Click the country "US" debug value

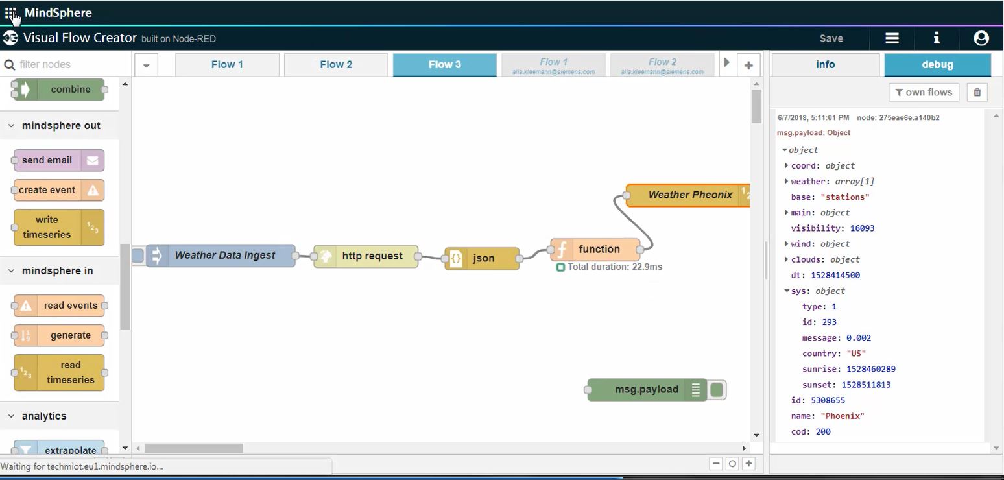(x=856, y=354)
